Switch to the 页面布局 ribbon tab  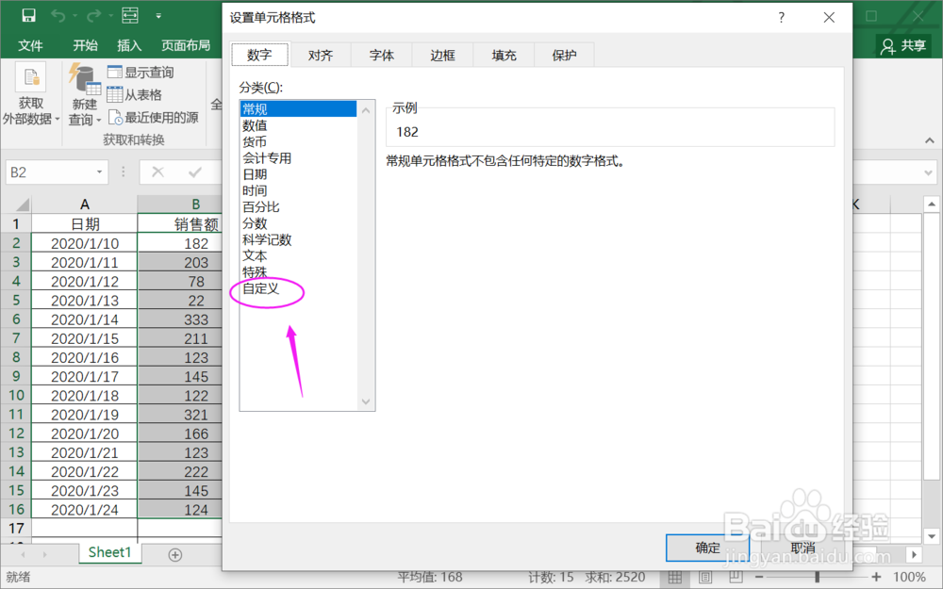click(x=186, y=45)
